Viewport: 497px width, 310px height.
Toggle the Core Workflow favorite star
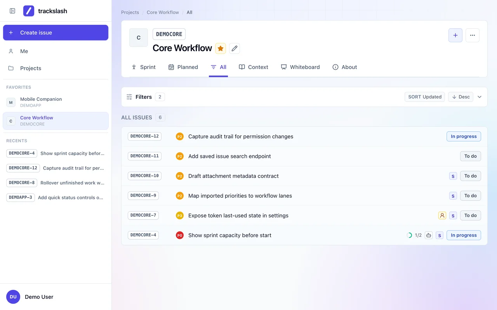(221, 48)
